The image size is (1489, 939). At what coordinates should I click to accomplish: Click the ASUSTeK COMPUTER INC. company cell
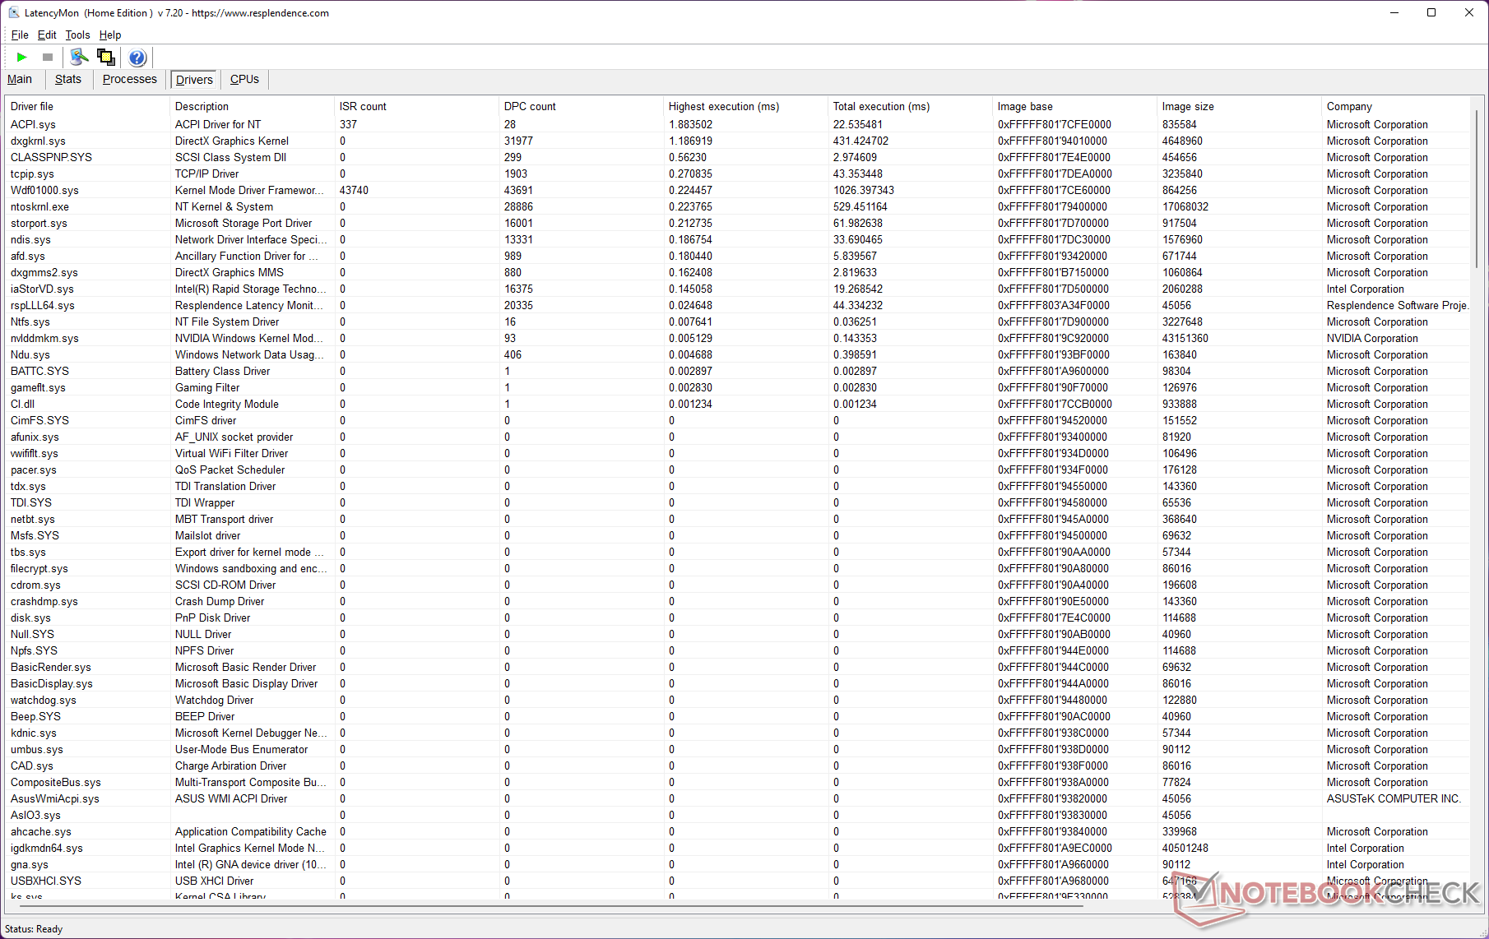coord(1394,798)
